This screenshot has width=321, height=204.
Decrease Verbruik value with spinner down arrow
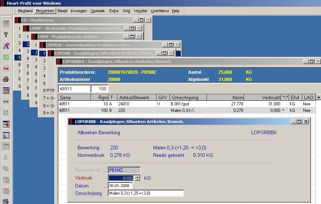pos(138,180)
